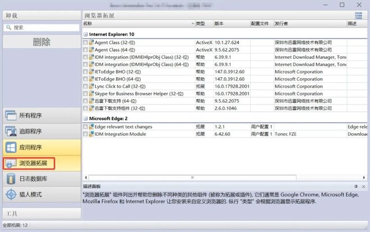Click left arrow of horizontal scrollbar
The image size is (370, 232).
tap(86, 178)
